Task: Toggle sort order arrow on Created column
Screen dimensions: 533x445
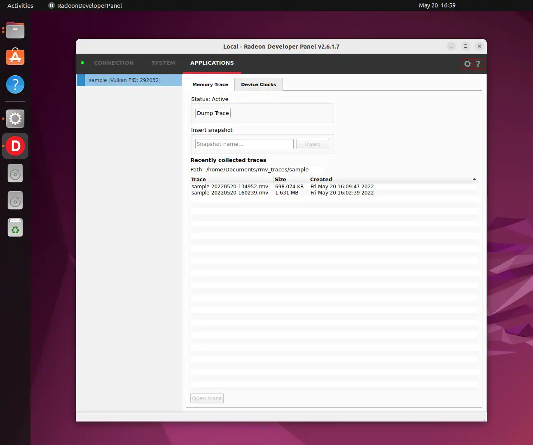Action: point(474,179)
